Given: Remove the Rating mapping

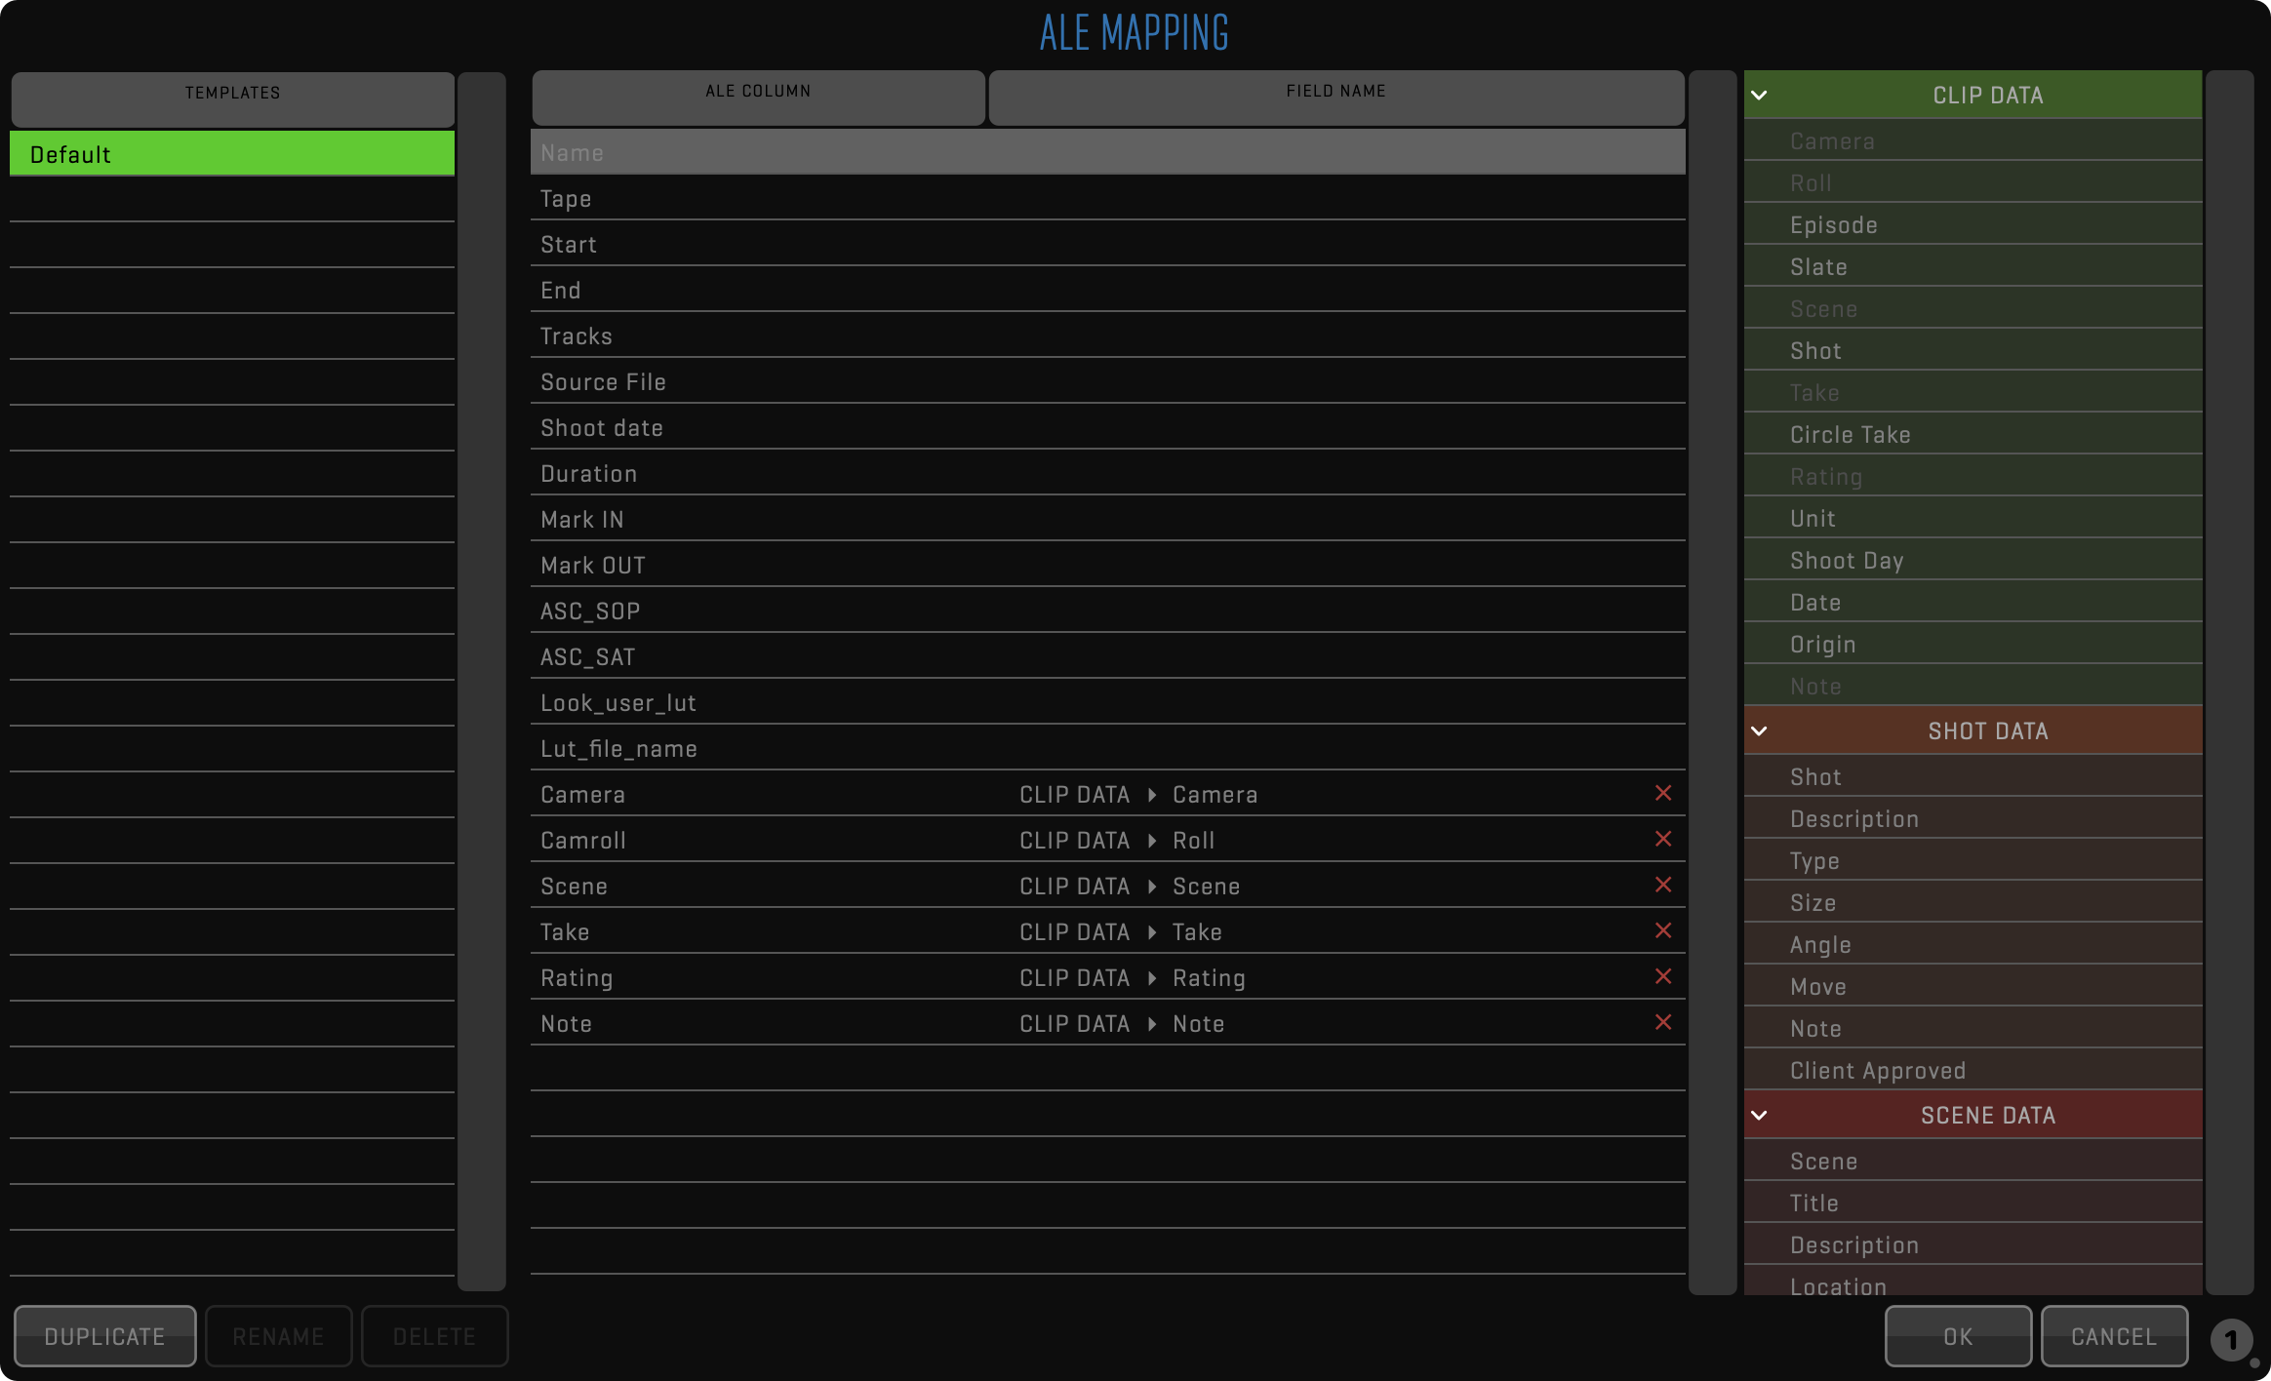Looking at the screenshot, I should tap(1663, 977).
